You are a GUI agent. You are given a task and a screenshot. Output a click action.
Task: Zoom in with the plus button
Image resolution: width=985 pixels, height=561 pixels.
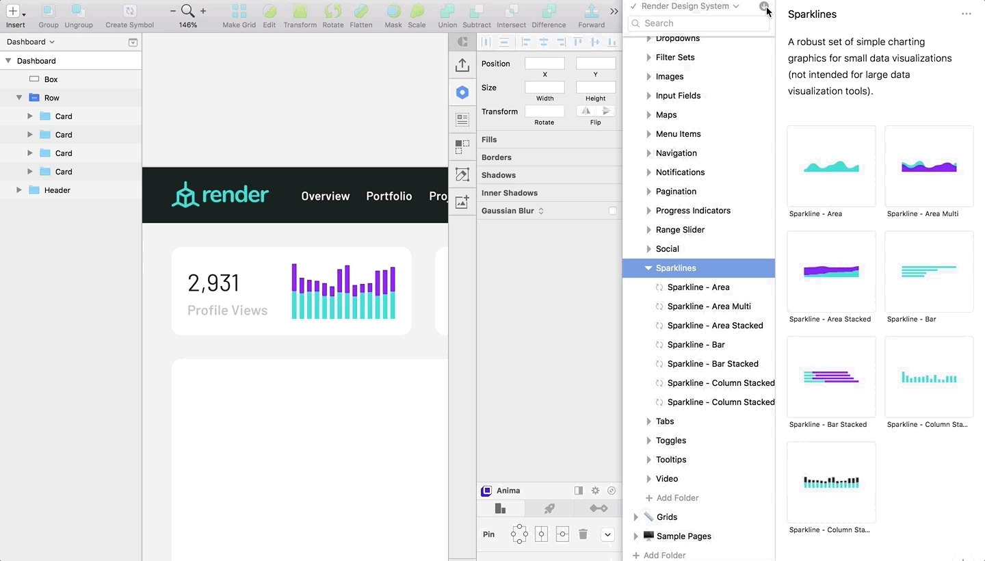[x=203, y=11]
